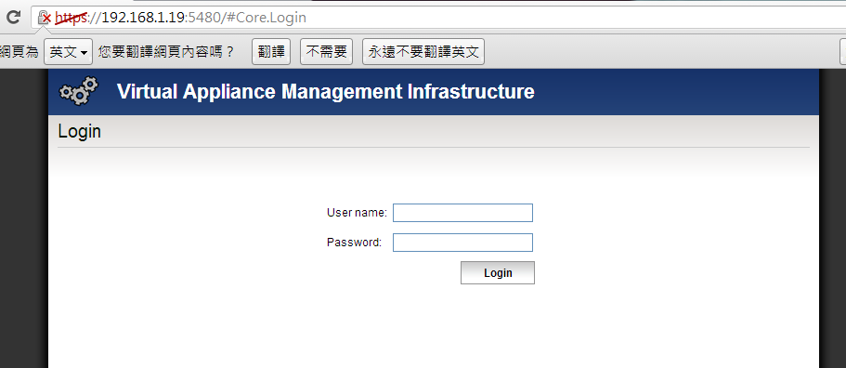This screenshot has height=368, width=846.
Task: Click the gears logo in the header
Action: 79,91
